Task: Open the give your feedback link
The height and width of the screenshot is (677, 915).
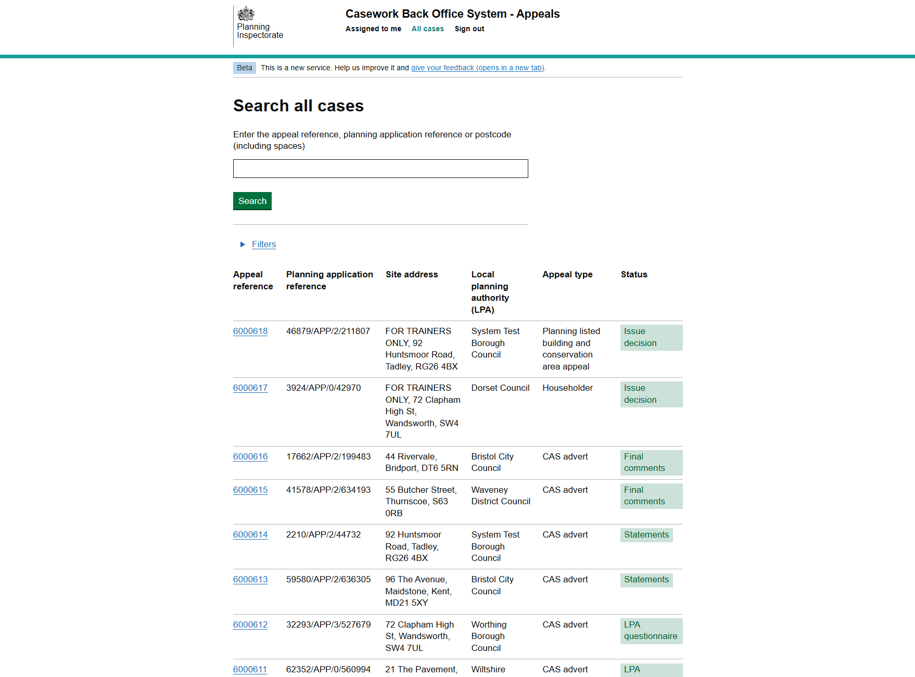Action: (x=477, y=68)
